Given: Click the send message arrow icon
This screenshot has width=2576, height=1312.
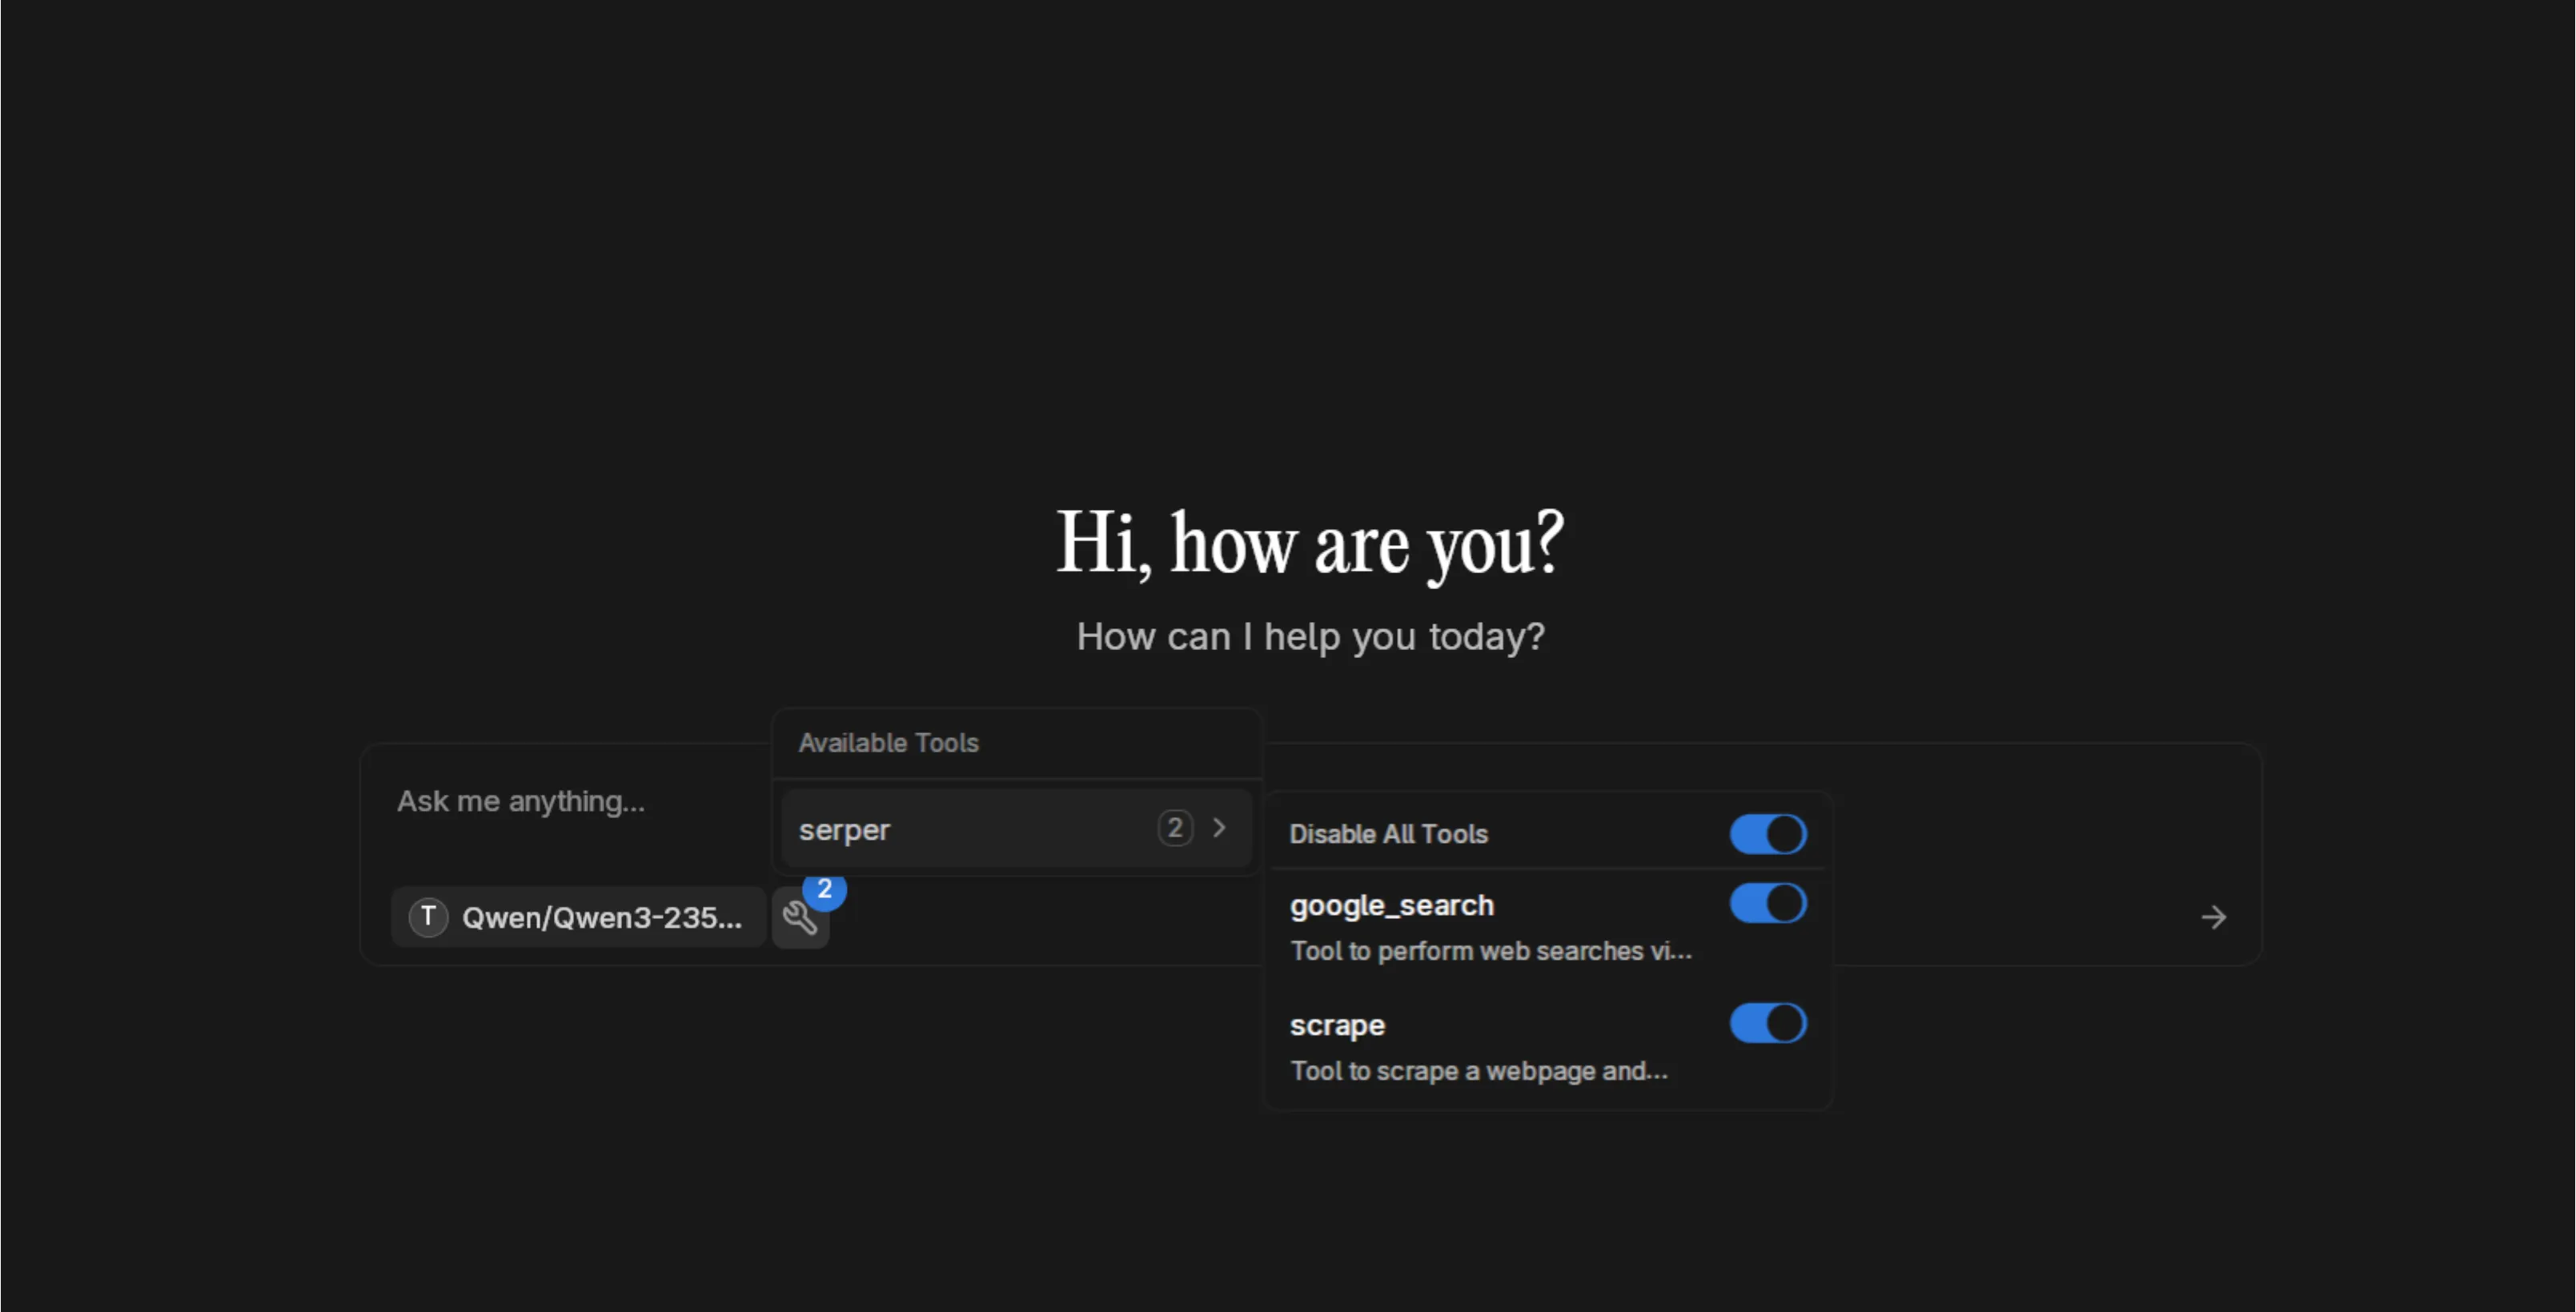Looking at the screenshot, I should click(x=2213, y=917).
